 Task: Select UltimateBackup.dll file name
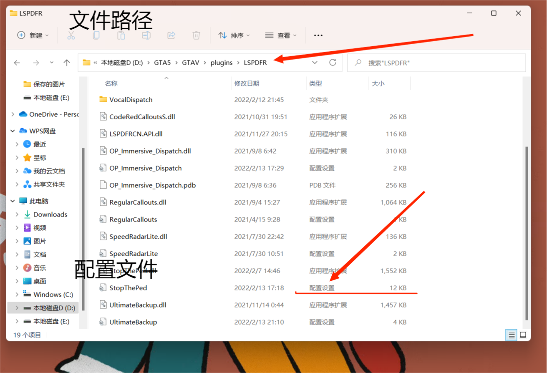click(138, 305)
